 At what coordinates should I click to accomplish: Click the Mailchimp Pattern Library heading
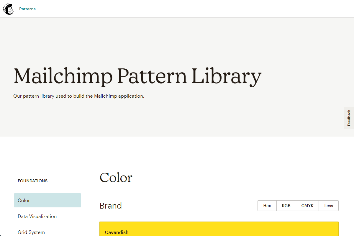[137, 76]
